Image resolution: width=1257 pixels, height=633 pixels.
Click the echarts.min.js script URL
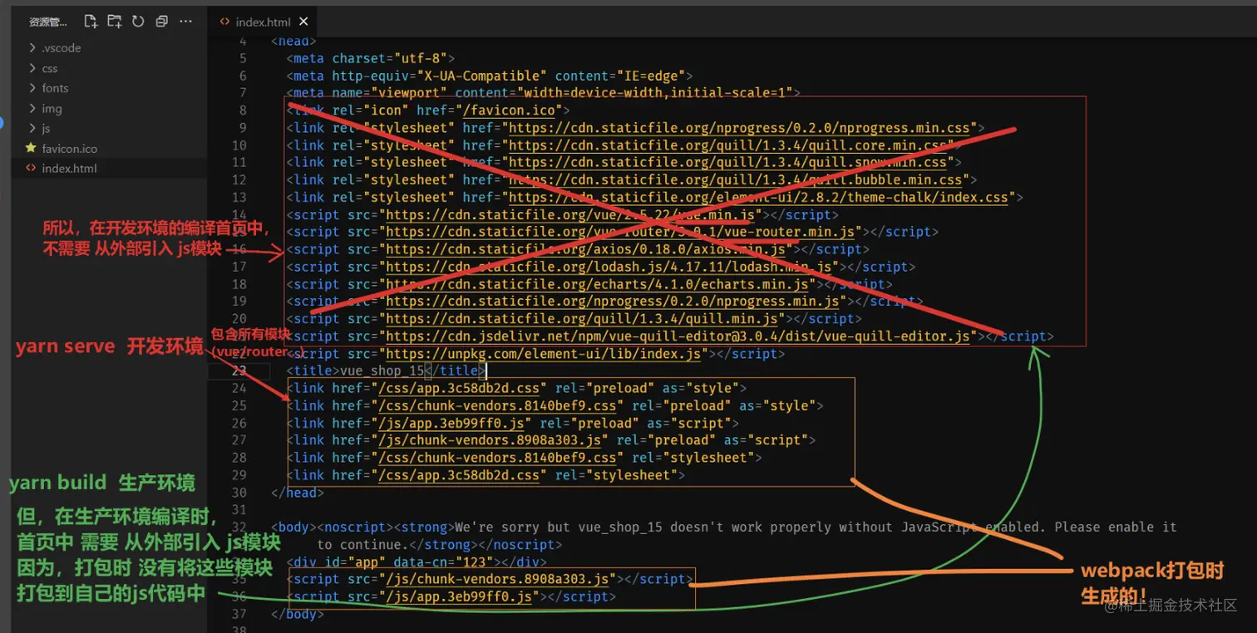598,284
